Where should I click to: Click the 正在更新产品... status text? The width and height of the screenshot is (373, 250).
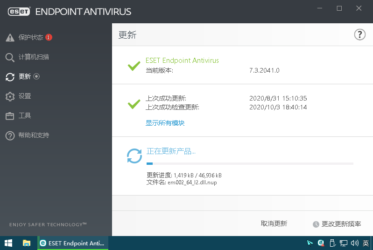tap(171, 151)
